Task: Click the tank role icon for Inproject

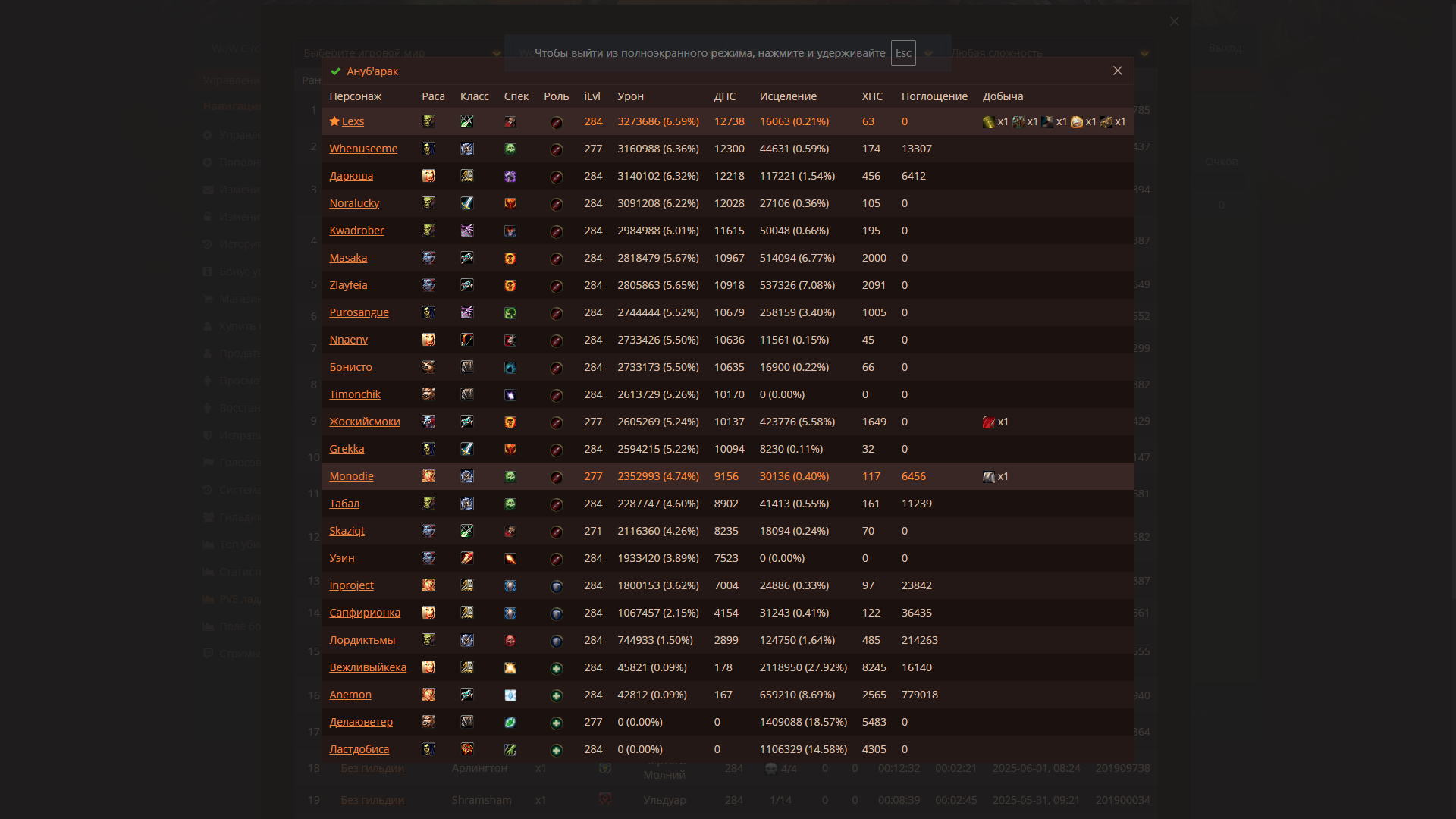Action: (x=557, y=586)
